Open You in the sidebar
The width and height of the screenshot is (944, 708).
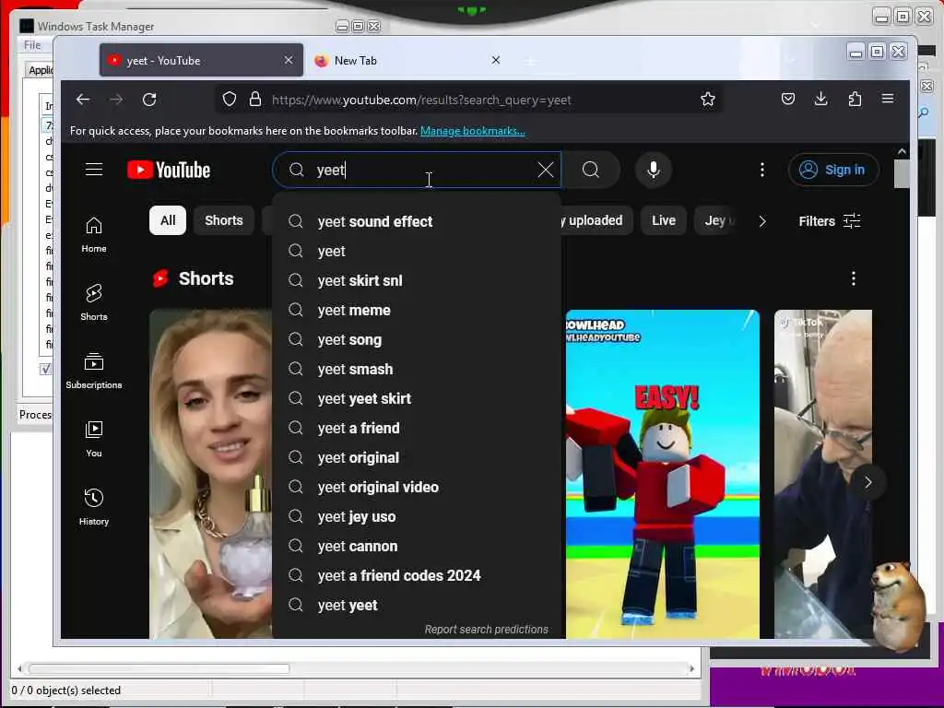[94, 439]
